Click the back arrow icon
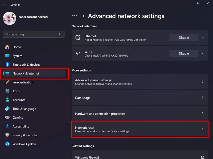The image size is (213, 159). click(5, 5)
